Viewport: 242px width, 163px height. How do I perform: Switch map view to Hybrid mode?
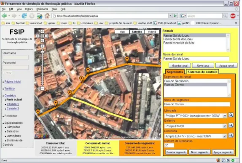(152, 32)
